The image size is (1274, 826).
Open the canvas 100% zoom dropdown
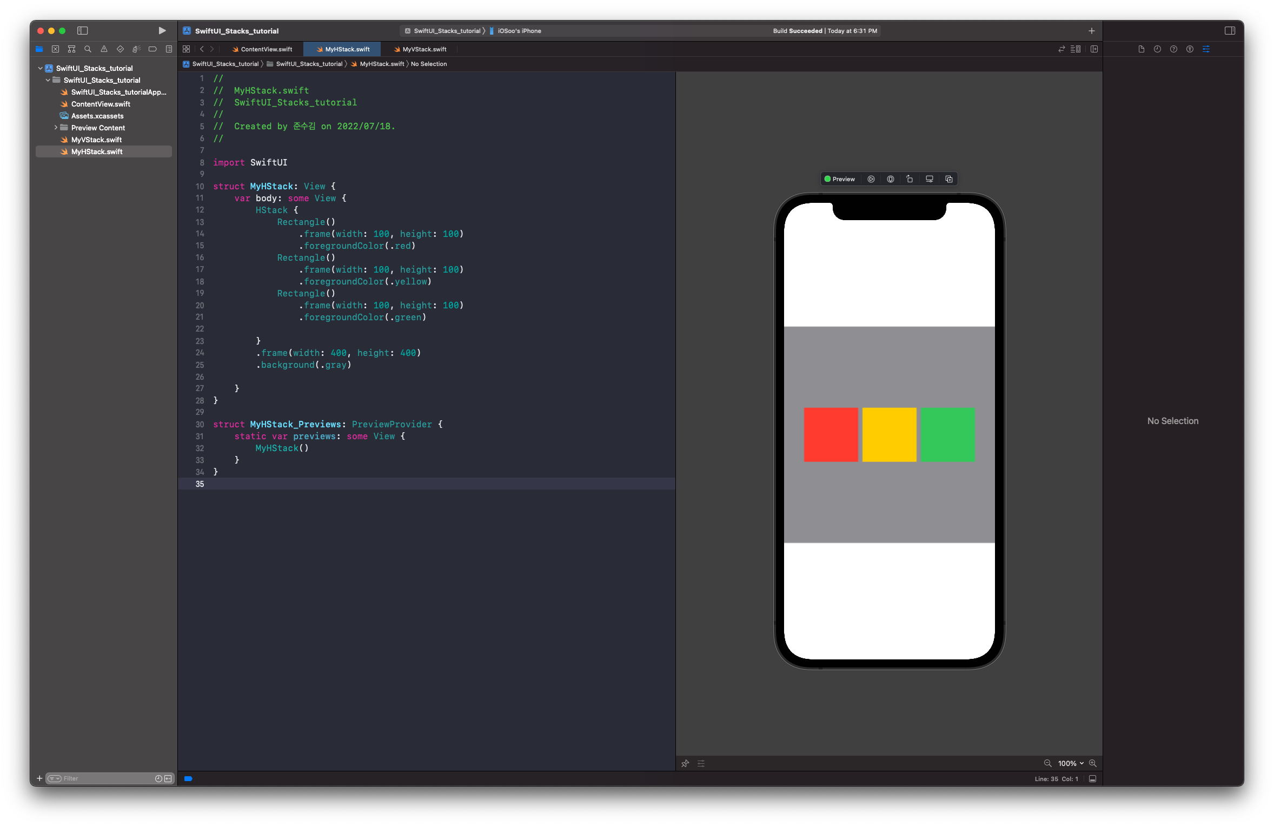1071,763
